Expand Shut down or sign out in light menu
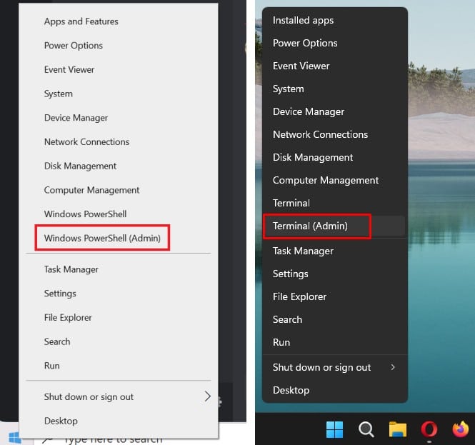475x445 pixels. 119,396
